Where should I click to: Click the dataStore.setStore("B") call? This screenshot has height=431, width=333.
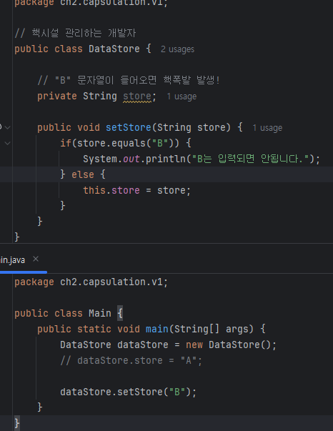pyautogui.click(x=129, y=392)
